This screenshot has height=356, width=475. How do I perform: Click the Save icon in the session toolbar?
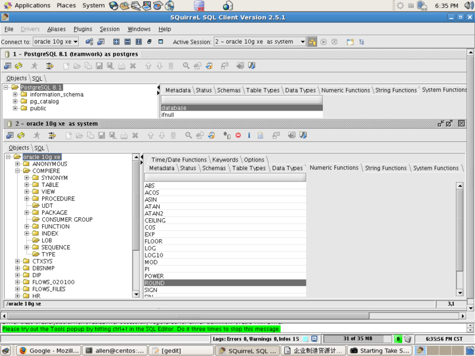(x=101, y=135)
